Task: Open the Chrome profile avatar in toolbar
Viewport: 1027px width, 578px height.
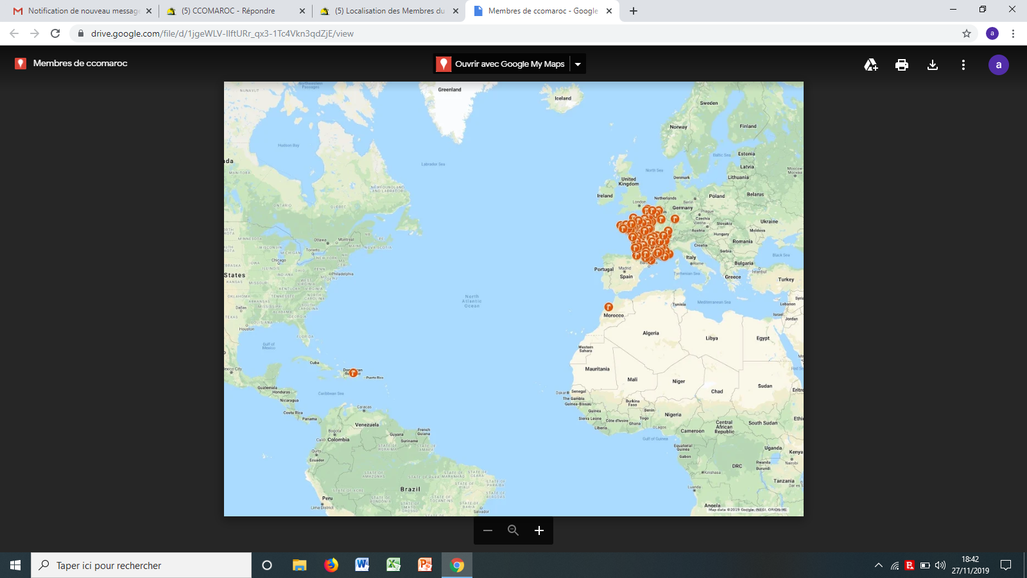Action: (x=992, y=33)
